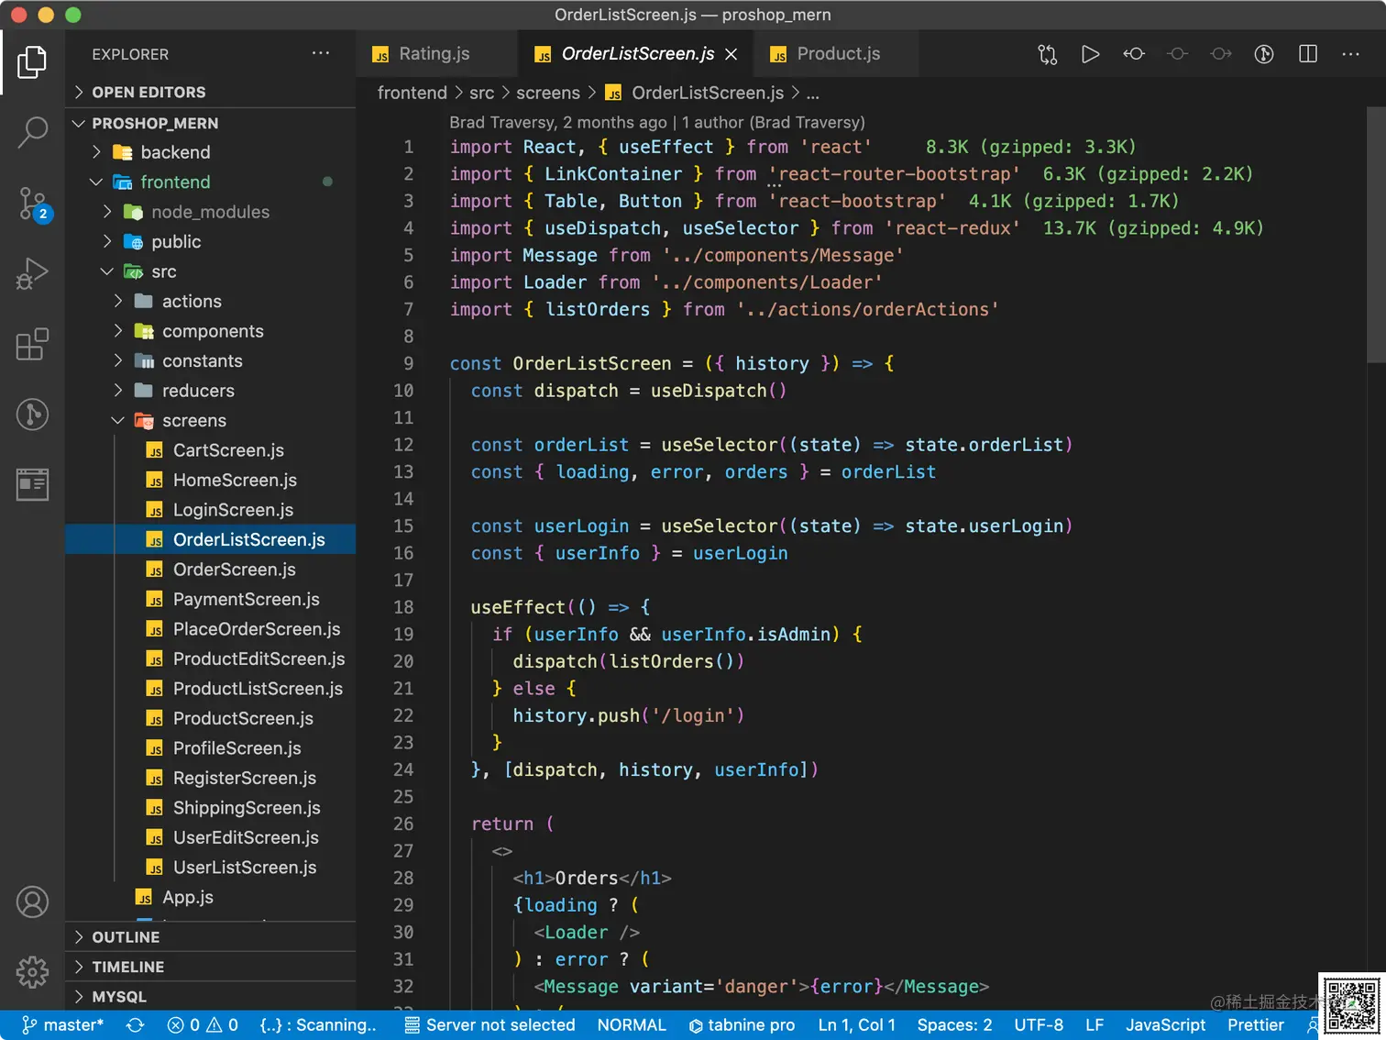Change indentation via 'Spaces: 2'
1386x1040 pixels.
pyautogui.click(x=954, y=1025)
